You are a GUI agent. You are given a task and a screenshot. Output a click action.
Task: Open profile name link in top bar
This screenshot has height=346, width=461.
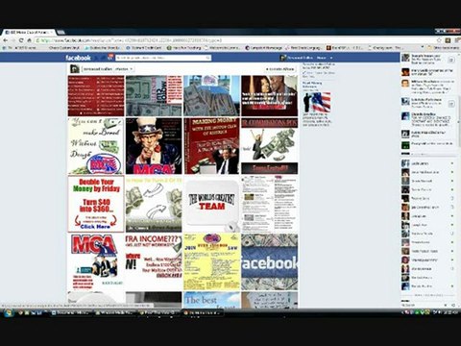click(x=300, y=58)
